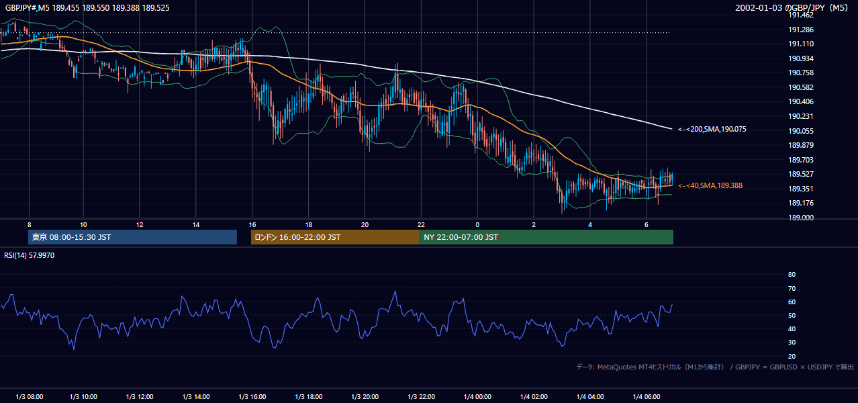Click hour tick 18 under price chart

pyautogui.click(x=309, y=224)
